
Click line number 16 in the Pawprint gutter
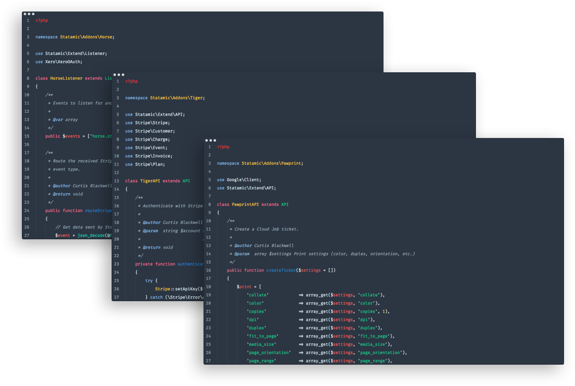coord(208,270)
